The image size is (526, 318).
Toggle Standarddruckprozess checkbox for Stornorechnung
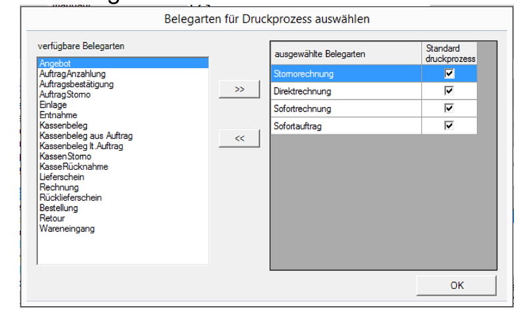click(x=450, y=74)
